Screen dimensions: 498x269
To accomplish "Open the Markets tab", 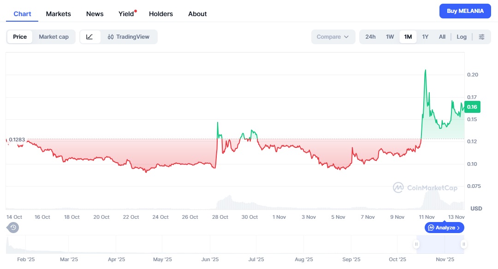I will coord(59,14).
